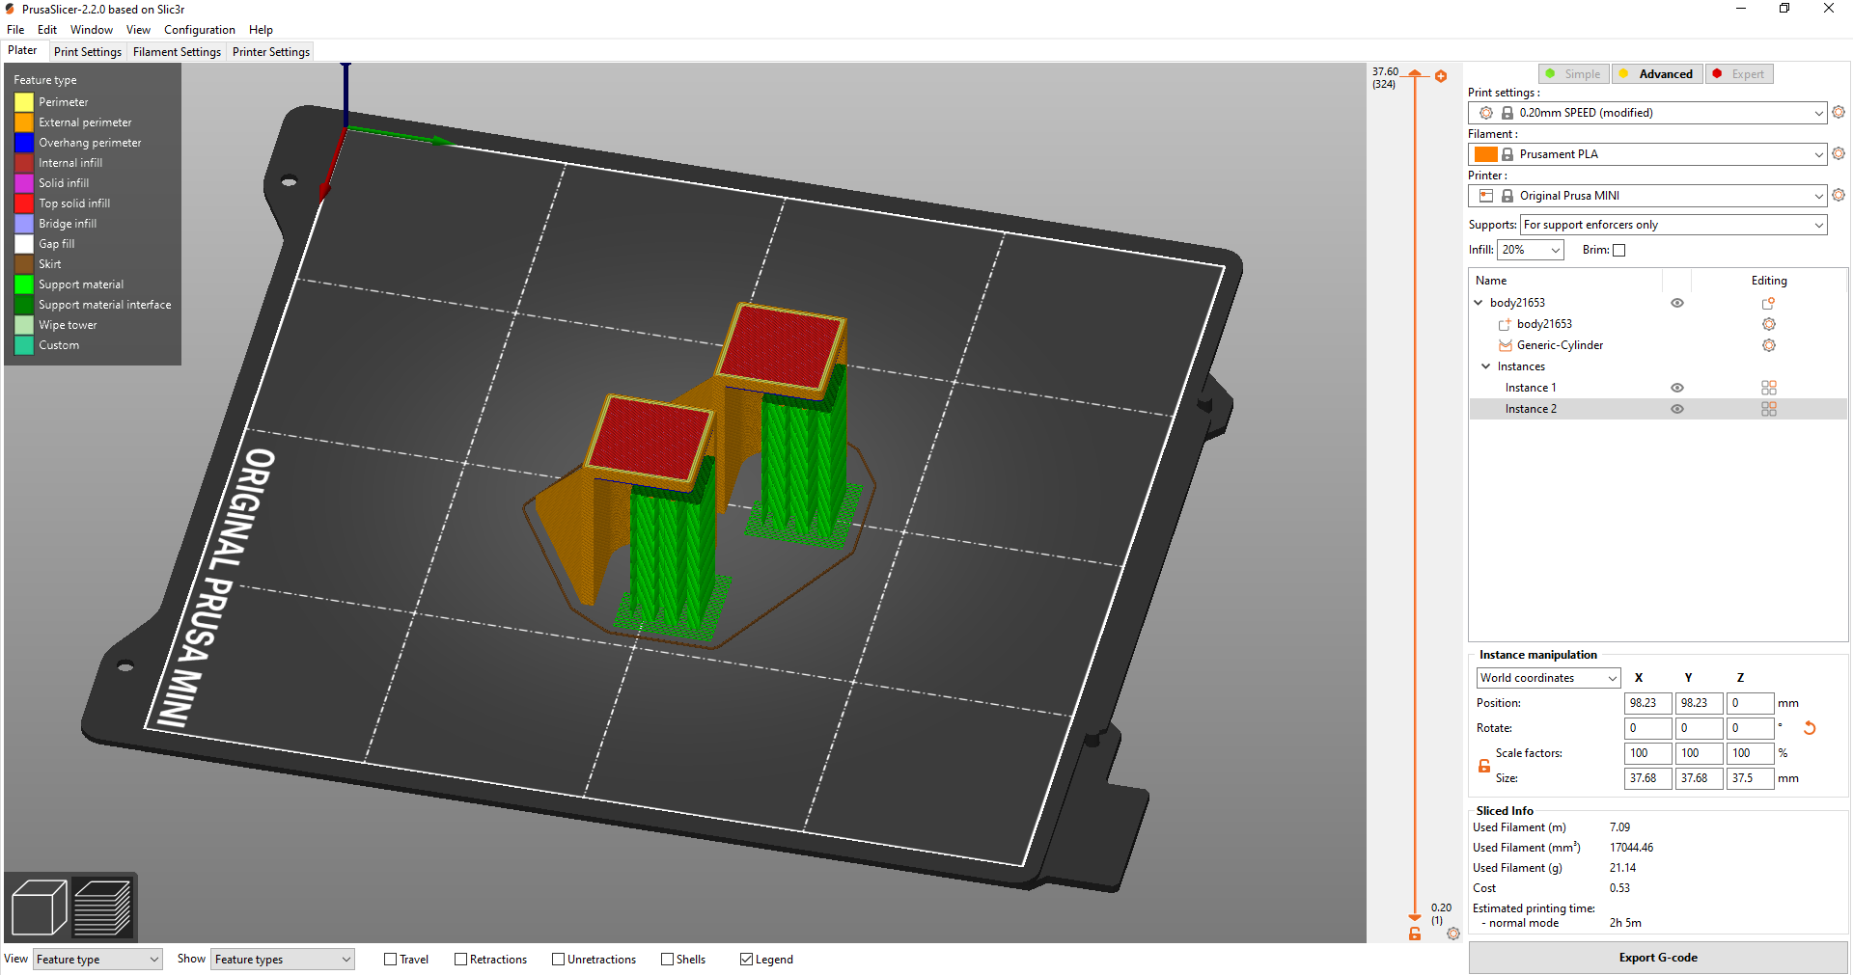Click the printer icon in Printer dropdown
The image size is (1853, 975).
(1486, 196)
